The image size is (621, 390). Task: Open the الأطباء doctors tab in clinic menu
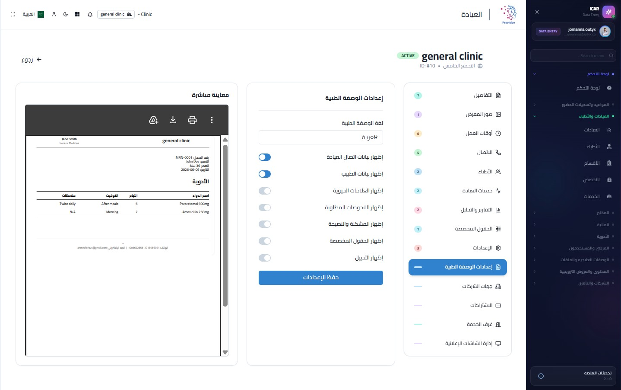click(x=458, y=172)
